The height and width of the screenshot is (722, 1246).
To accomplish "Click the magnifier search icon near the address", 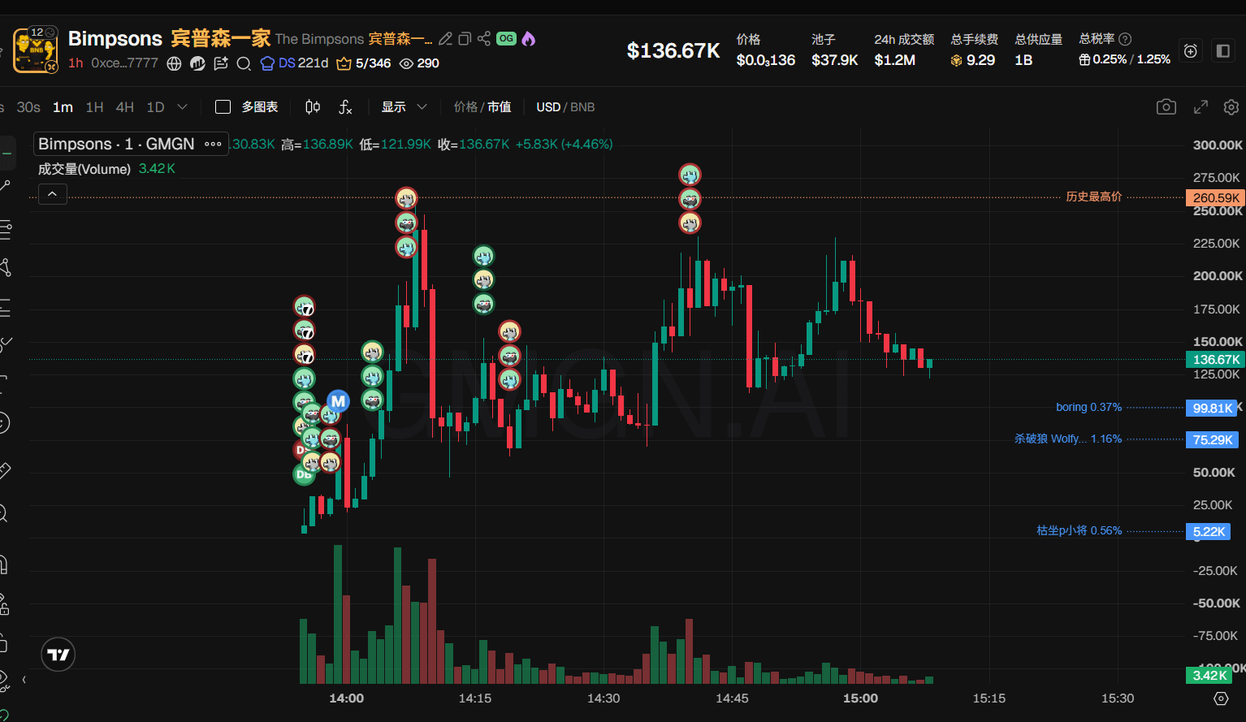I will point(244,63).
